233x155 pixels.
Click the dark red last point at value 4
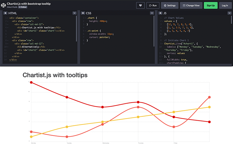tap(209, 122)
